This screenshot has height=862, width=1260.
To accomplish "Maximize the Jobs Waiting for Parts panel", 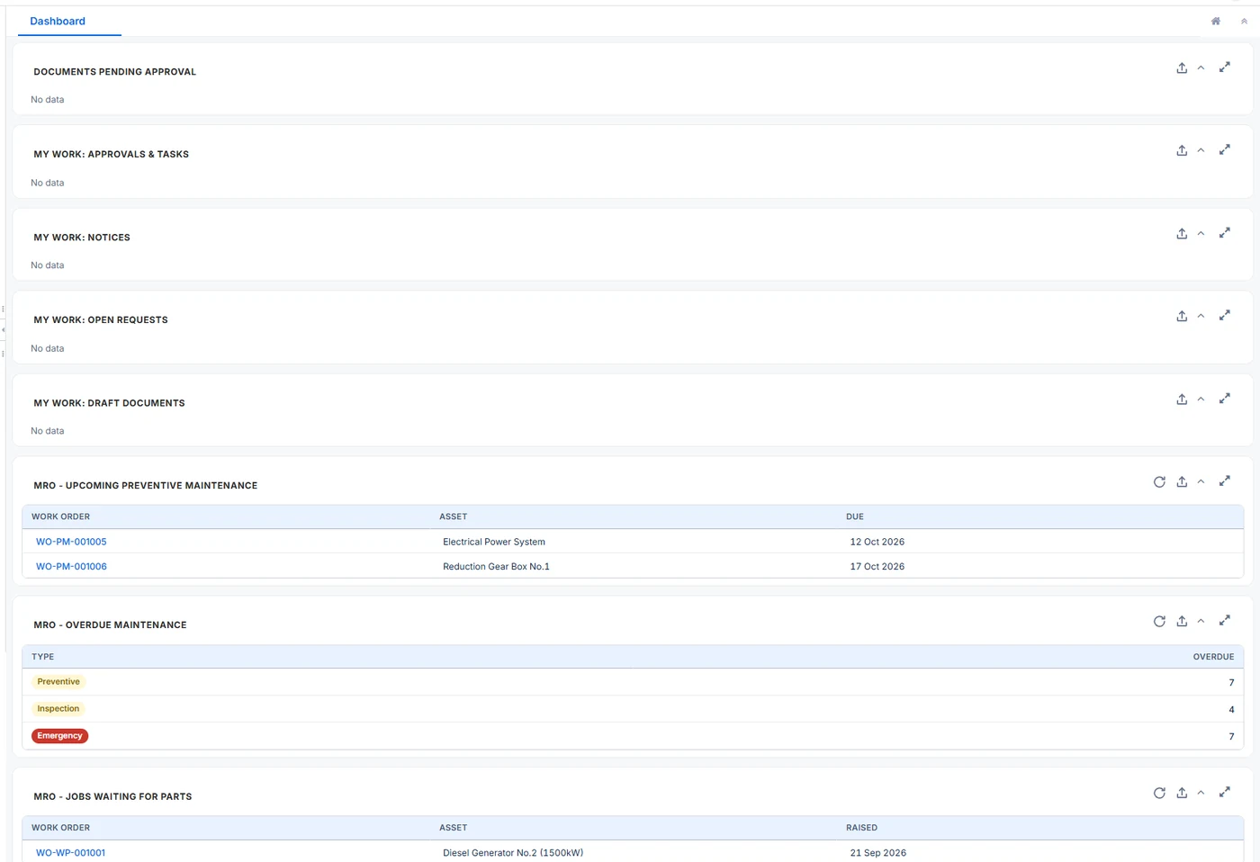I will 1225,793.
